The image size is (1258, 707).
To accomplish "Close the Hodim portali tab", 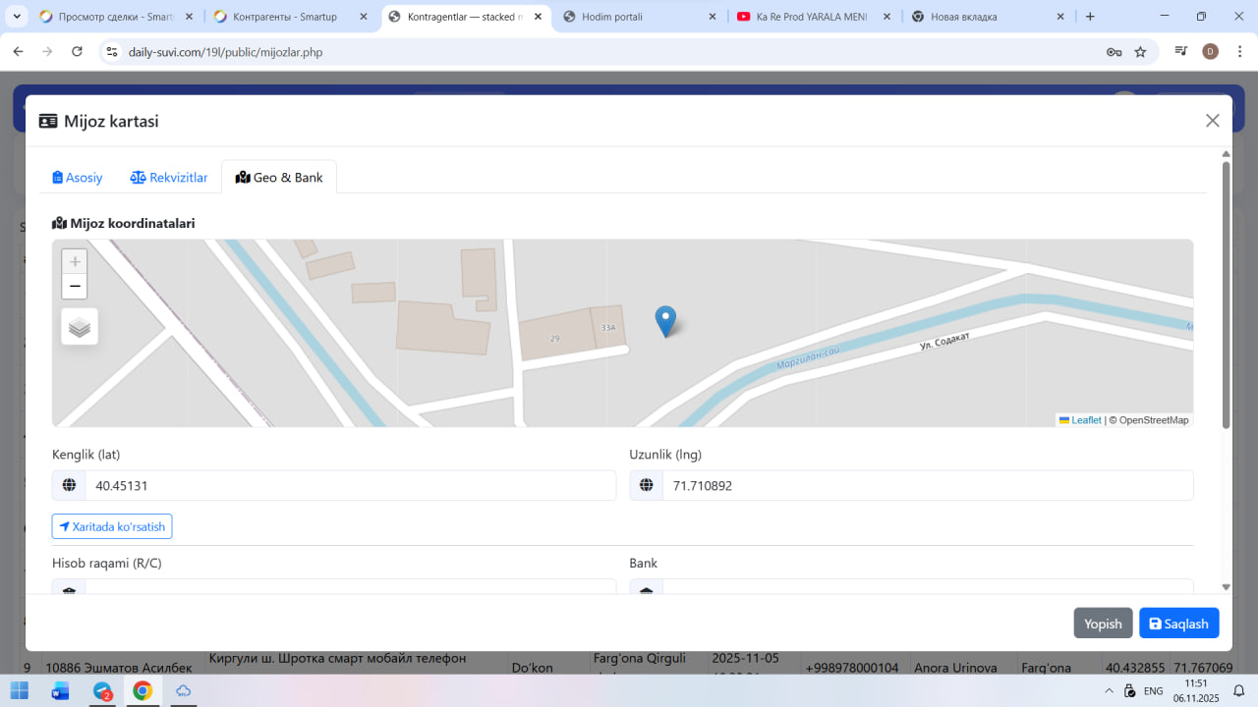I will [711, 17].
